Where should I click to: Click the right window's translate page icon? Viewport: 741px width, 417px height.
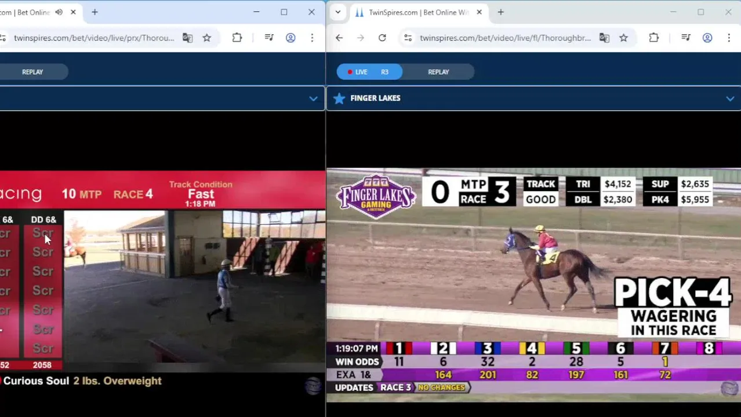(604, 38)
